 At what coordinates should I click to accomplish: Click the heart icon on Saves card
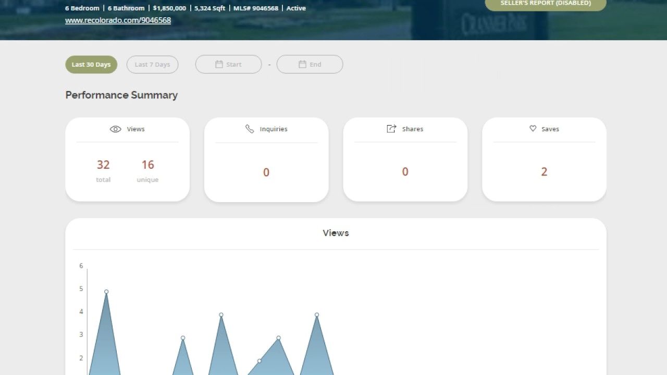pos(533,129)
